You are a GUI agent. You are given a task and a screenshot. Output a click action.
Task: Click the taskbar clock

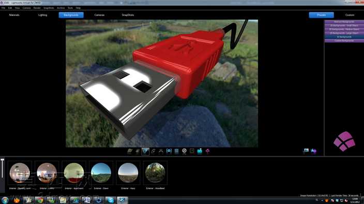tap(355, 200)
